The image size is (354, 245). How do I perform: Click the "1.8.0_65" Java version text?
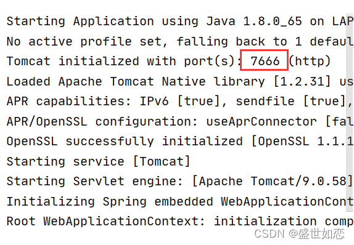click(x=273, y=22)
